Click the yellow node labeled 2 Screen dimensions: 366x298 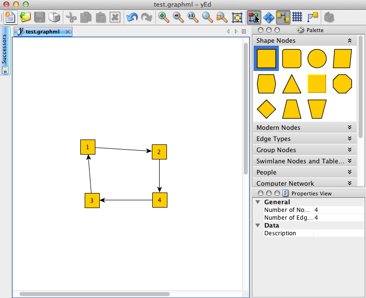159,152
